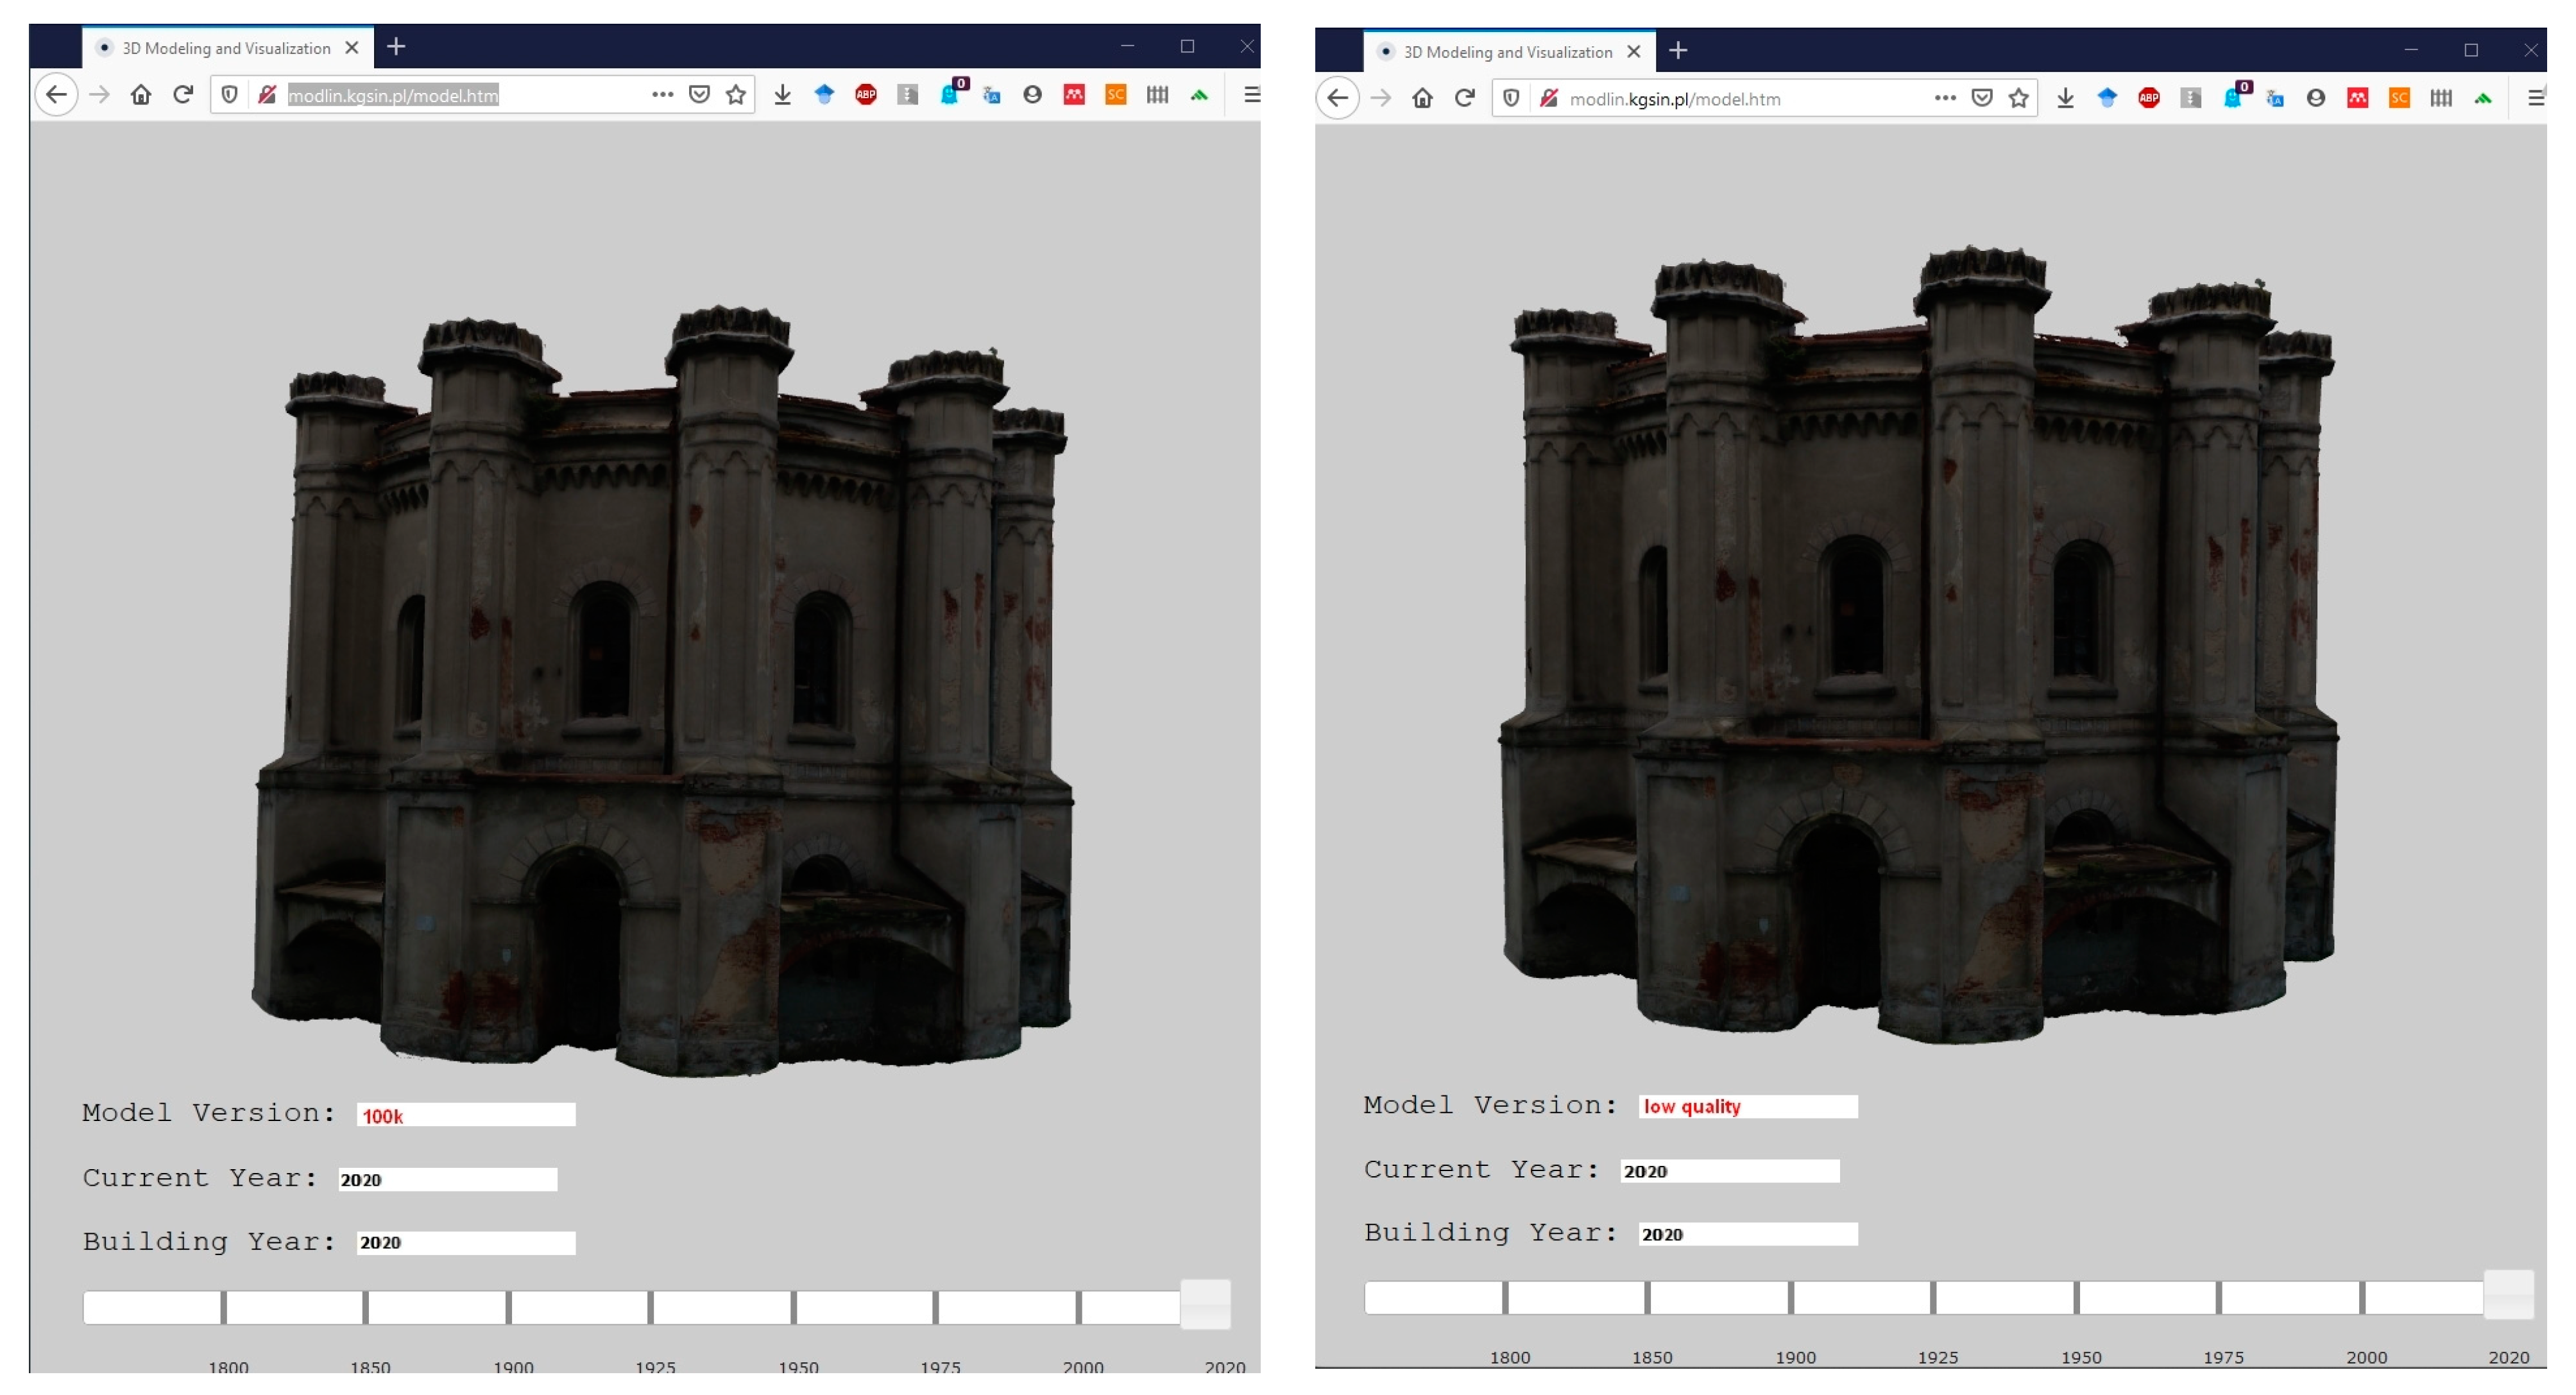
Task: Click Ghostery ghost icon in left window
Action: [950, 95]
